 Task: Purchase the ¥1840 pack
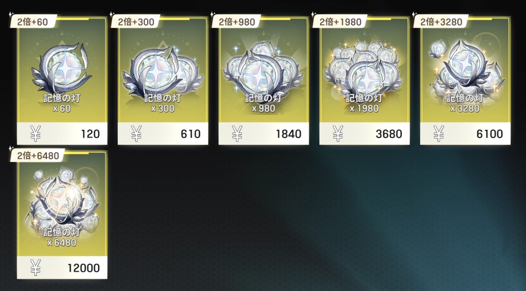pos(264,133)
